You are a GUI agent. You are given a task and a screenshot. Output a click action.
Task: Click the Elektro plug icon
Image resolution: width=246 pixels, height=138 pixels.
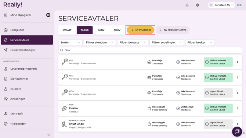(x=65, y=108)
